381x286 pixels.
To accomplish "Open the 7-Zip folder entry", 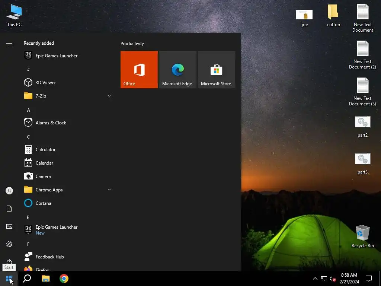I will click(x=68, y=96).
